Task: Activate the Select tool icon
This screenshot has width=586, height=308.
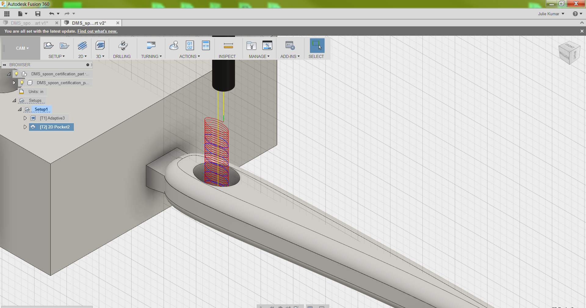Action: 317,46
